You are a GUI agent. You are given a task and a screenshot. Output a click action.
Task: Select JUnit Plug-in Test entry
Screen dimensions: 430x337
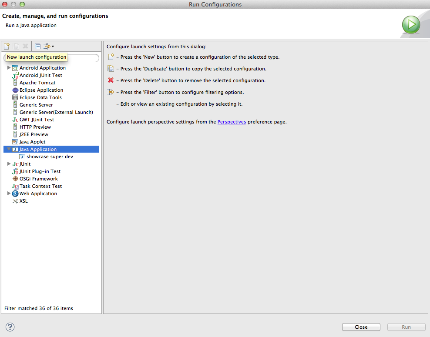[40, 171]
